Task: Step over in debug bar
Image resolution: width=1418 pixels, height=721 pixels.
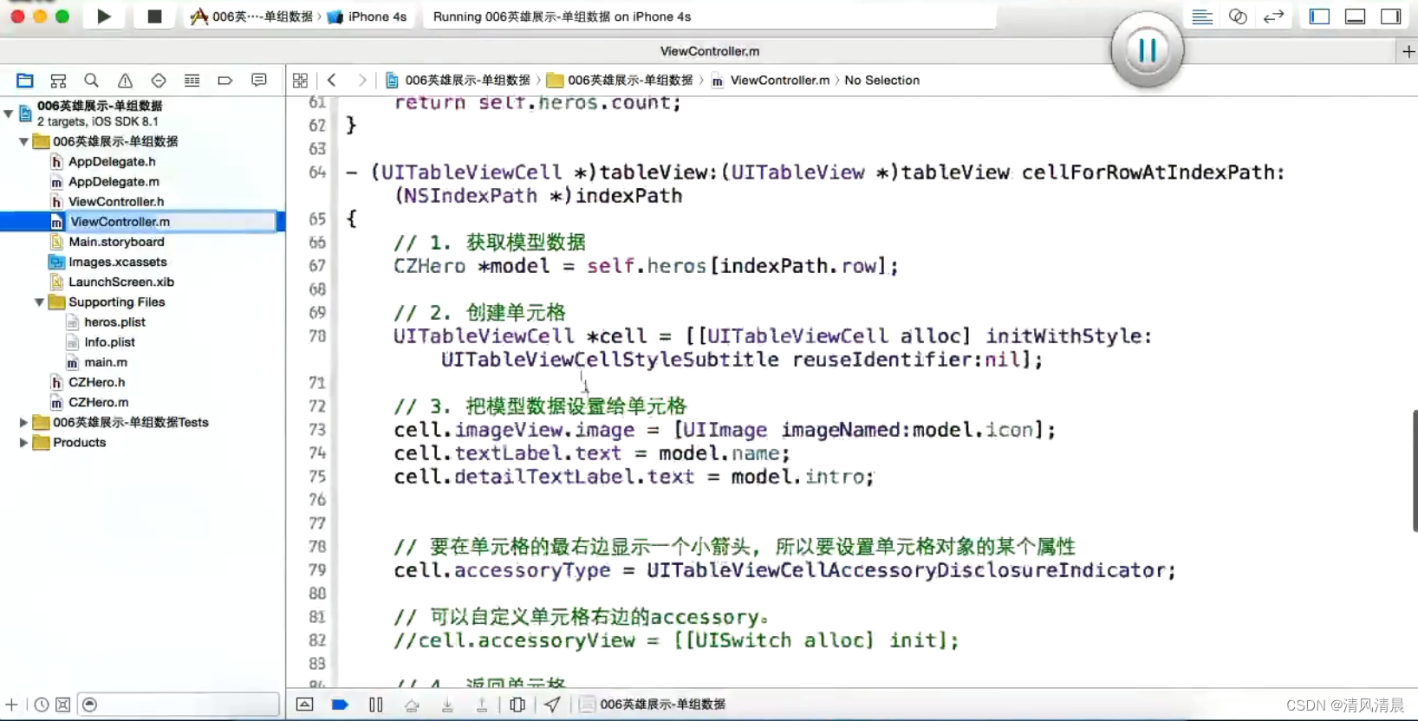Action: click(412, 705)
